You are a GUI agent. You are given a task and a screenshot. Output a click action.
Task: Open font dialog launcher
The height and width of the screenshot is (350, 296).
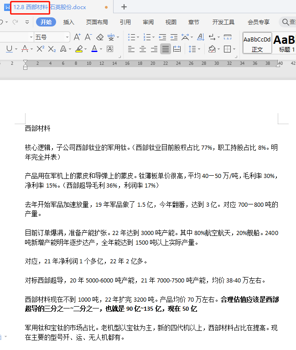[x=119, y=57]
